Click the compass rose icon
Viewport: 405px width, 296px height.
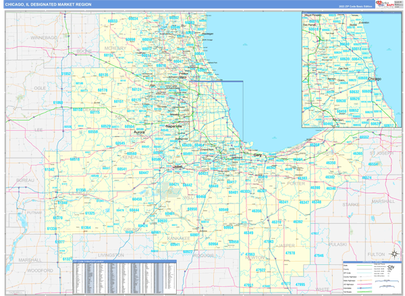click(x=395, y=254)
